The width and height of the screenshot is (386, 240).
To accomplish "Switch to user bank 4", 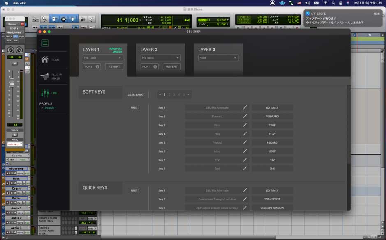I will 179,95.
